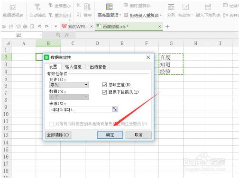Select row 15 header
The height and width of the screenshot is (179, 240).
[x=6, y=149]
